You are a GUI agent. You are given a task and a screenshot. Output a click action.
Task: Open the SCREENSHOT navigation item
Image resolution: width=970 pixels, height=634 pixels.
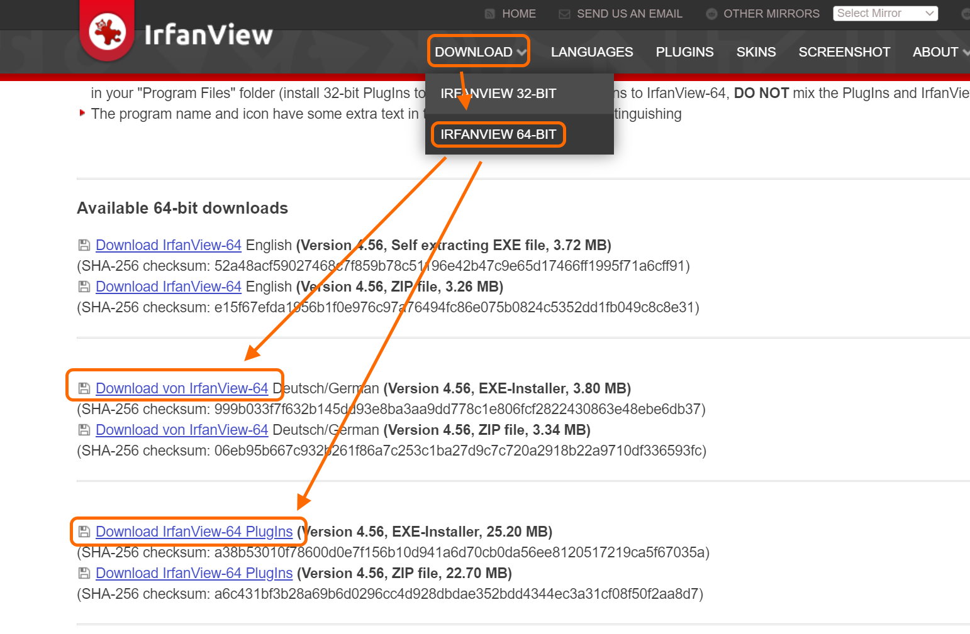click(x=844, y=52)
